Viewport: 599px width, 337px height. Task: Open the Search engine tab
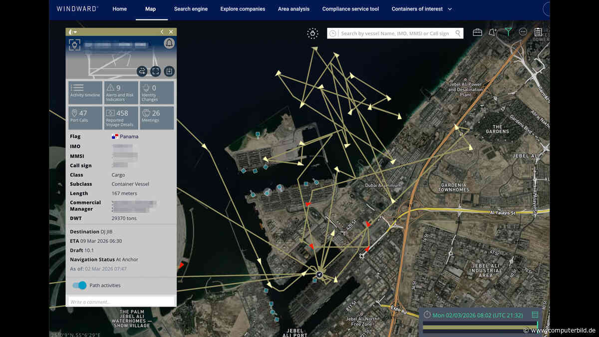click(x=191, y=9)
